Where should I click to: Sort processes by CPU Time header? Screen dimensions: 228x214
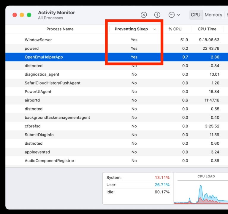(207, 29)
